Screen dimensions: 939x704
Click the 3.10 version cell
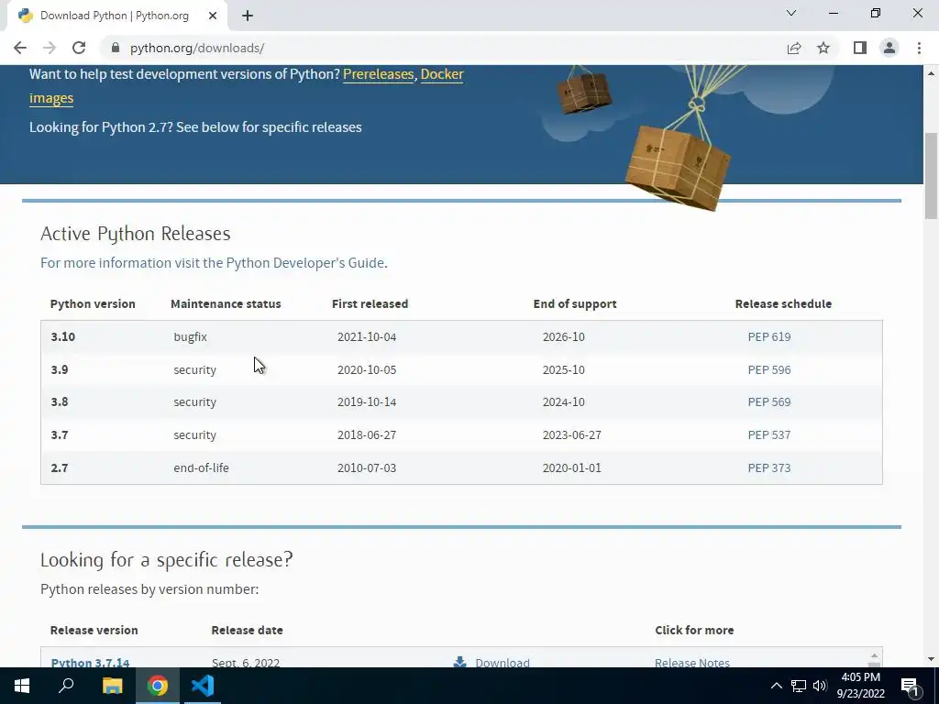63,337
